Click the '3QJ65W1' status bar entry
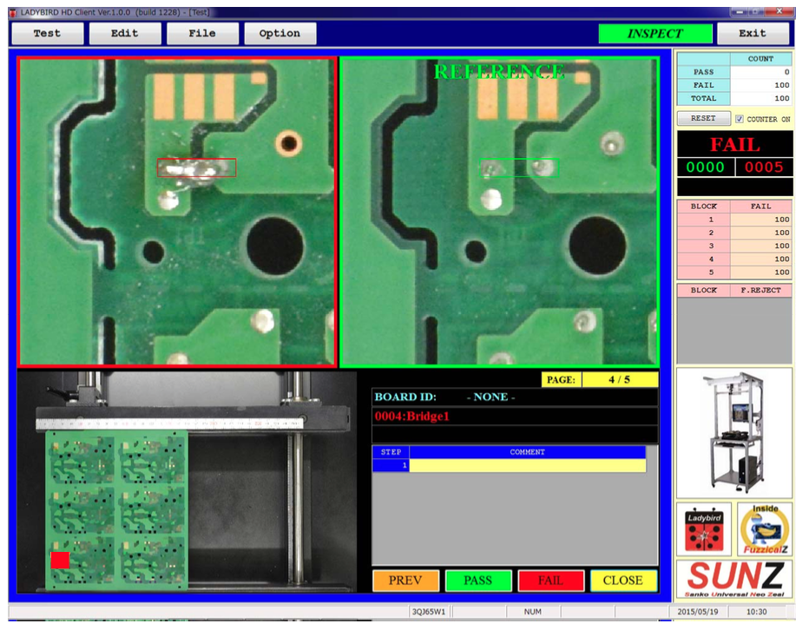 [428, 612]
